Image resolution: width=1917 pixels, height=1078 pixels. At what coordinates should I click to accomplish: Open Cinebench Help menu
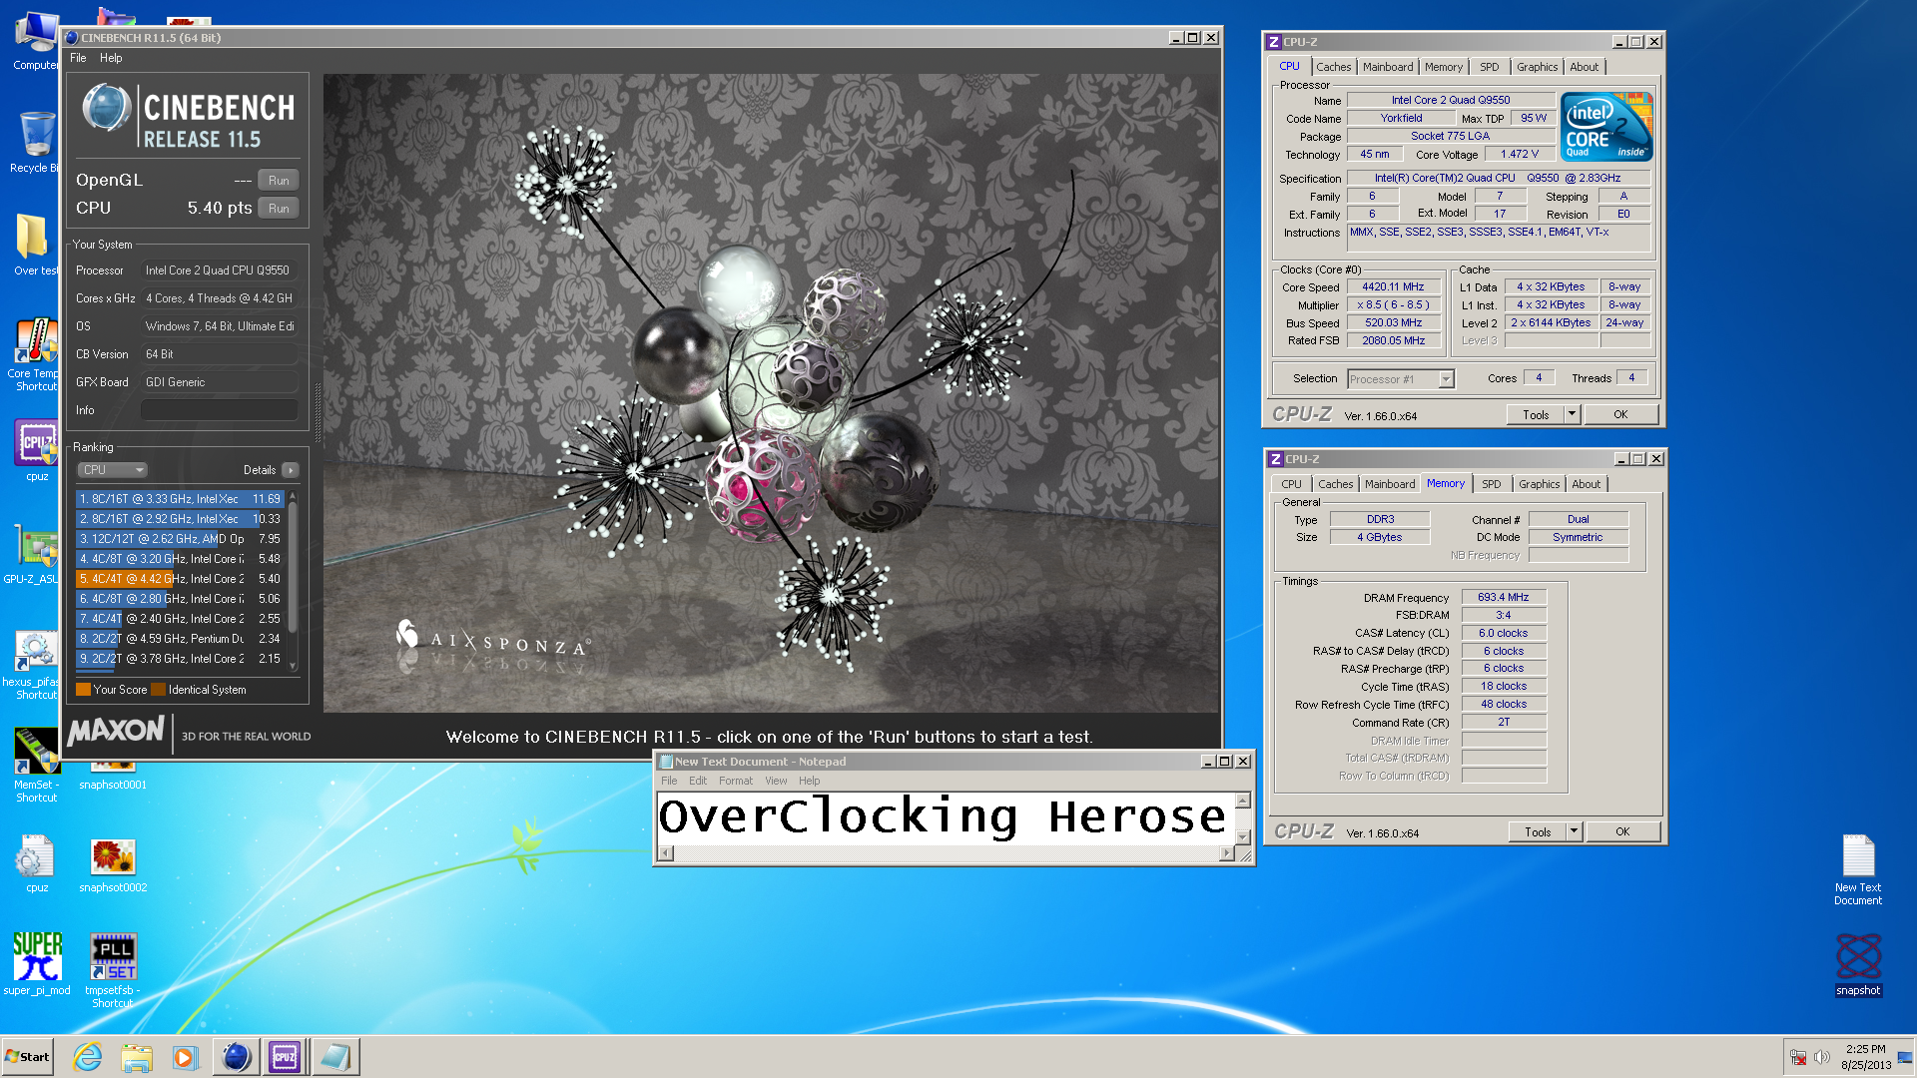111,58
